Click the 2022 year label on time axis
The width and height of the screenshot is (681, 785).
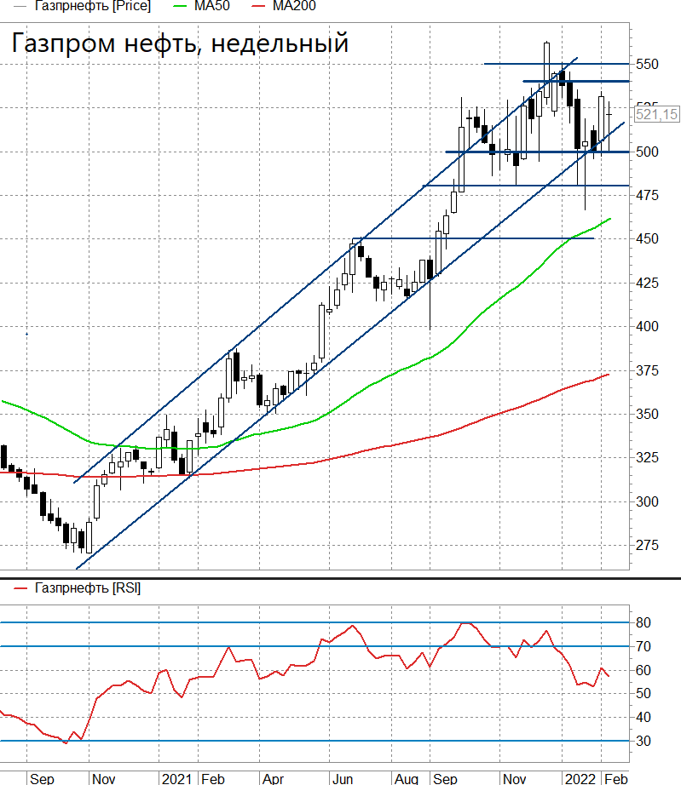coord(580,778)
